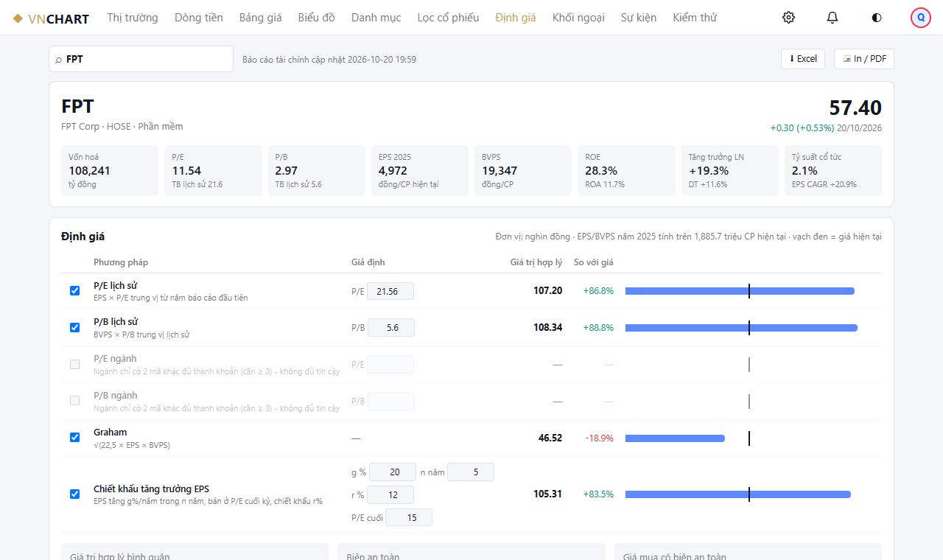943x560 pixels.
Task: Edit the P/E cuối input
Action: click(x=409, y=518)
